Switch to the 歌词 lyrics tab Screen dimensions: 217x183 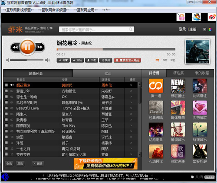(x=108, y=74)
